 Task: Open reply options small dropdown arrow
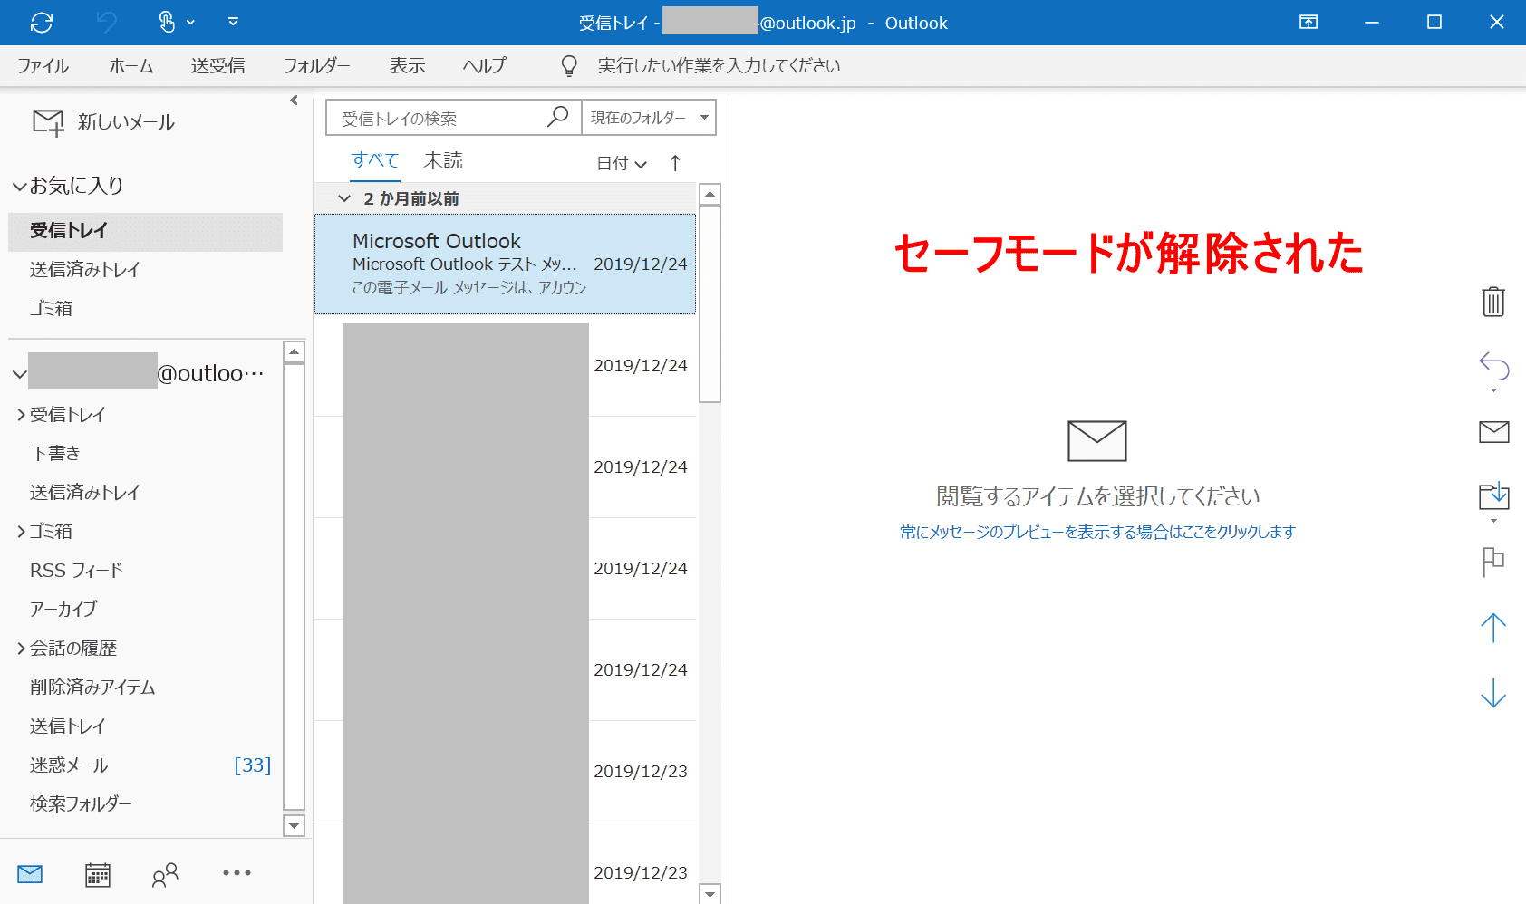point(1494,390)
